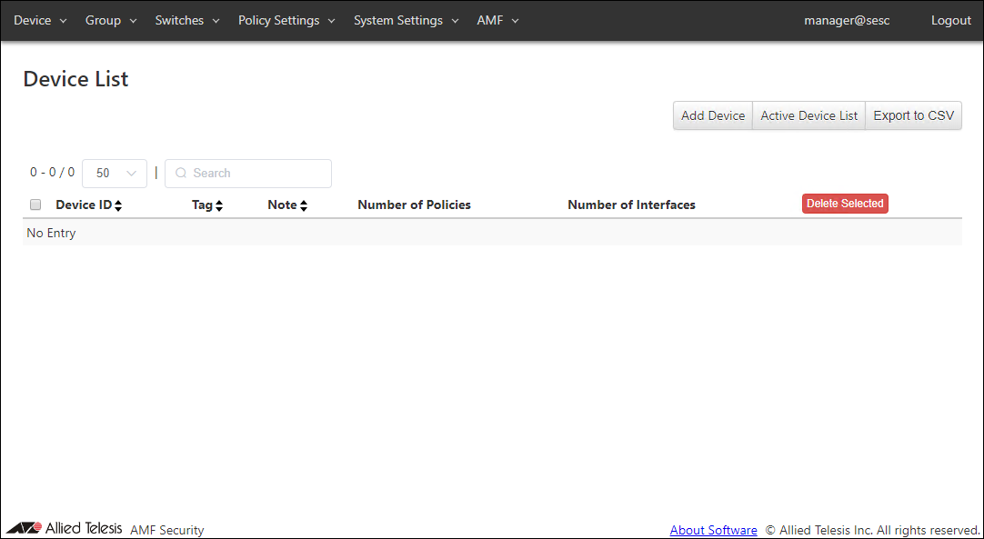Expand the Device menu
The width and height of the screenshot is (984, 539).
click(40, 20)
